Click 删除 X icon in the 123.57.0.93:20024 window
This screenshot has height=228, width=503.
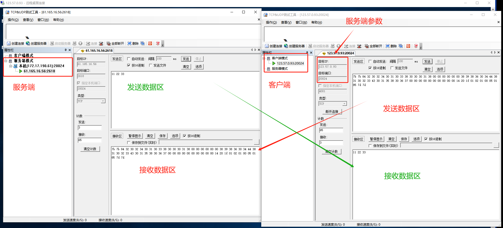388,46
